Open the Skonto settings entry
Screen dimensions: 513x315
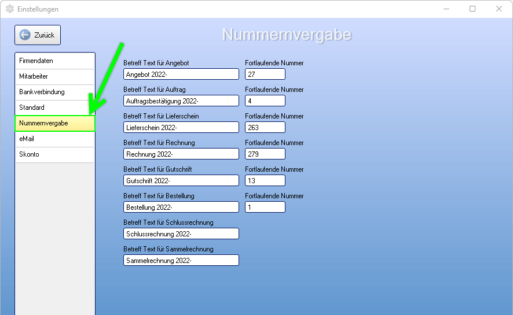[54, 154]
